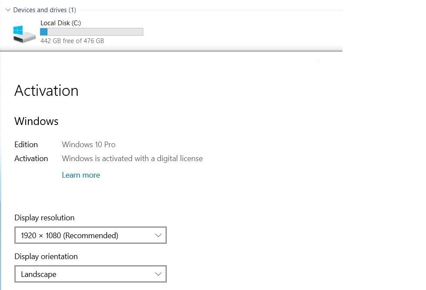Click 'Windows is activated with a digital license'
Screen dimensions: 426x290
point(132,158)
